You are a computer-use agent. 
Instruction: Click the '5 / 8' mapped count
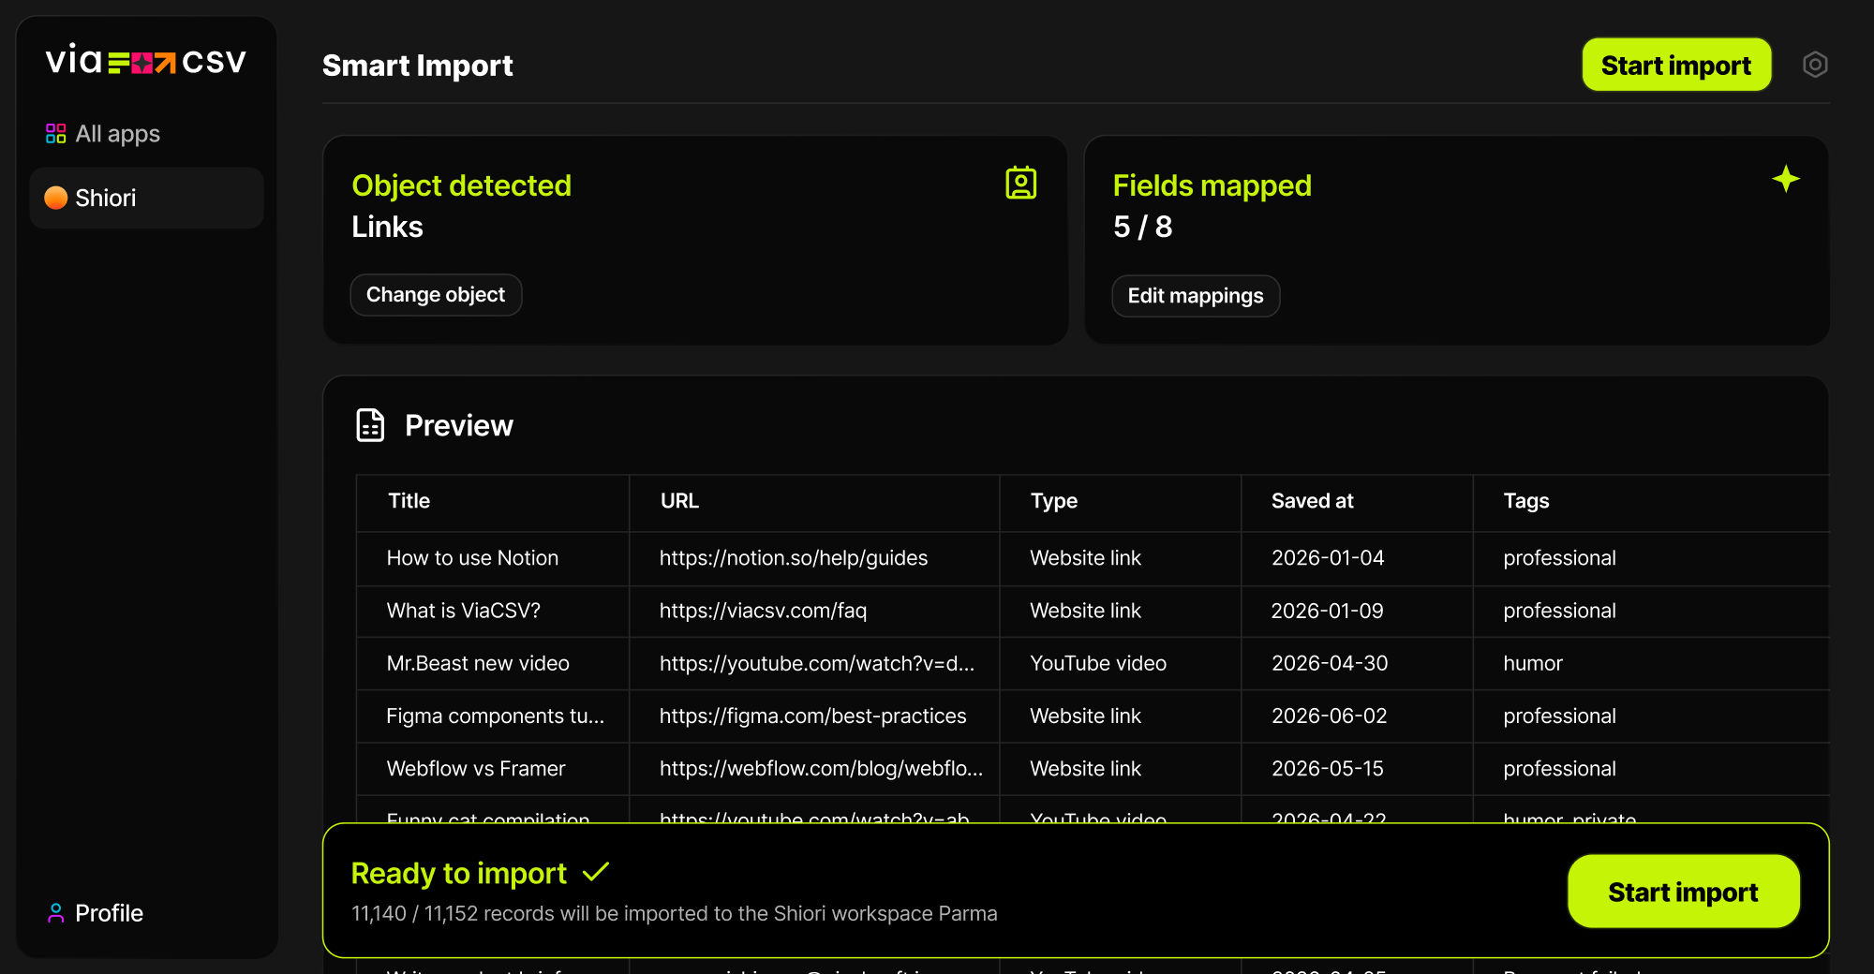(x=1142, y=227)
